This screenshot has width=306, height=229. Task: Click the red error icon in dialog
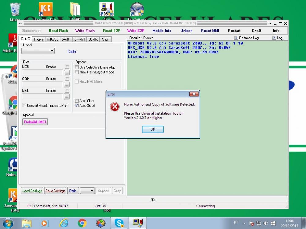coord(114,107)
